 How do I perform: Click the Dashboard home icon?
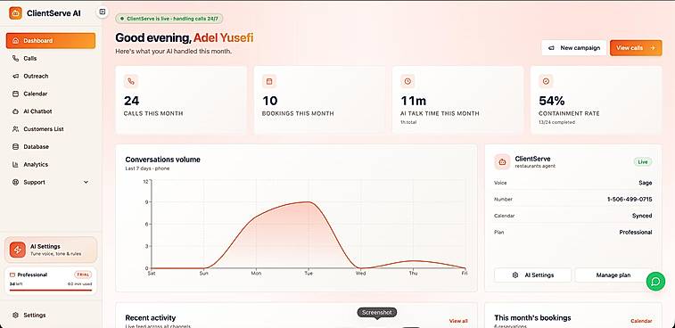[x=15, y=40]
